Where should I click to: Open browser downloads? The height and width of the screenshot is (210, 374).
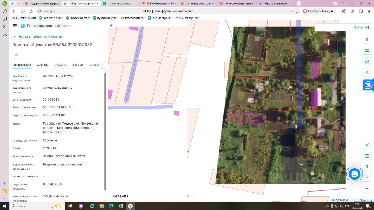click(369, 11)
